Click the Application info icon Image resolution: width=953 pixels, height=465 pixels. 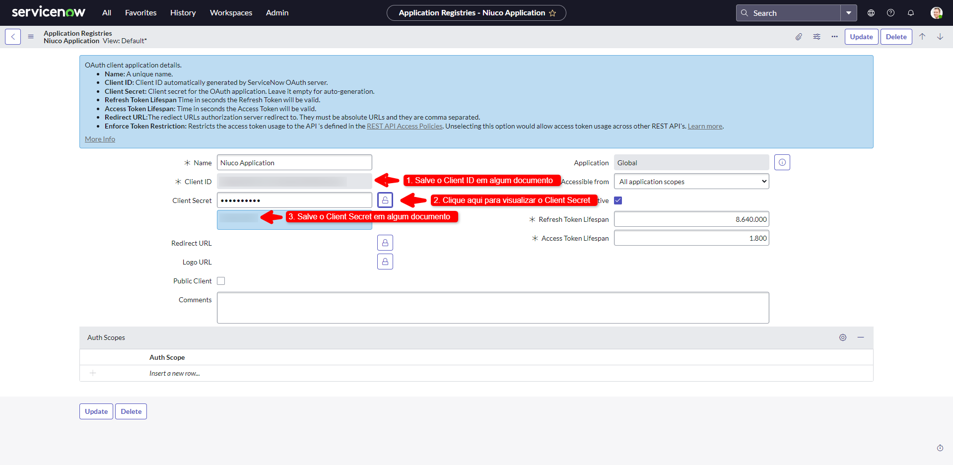(782, 162)
